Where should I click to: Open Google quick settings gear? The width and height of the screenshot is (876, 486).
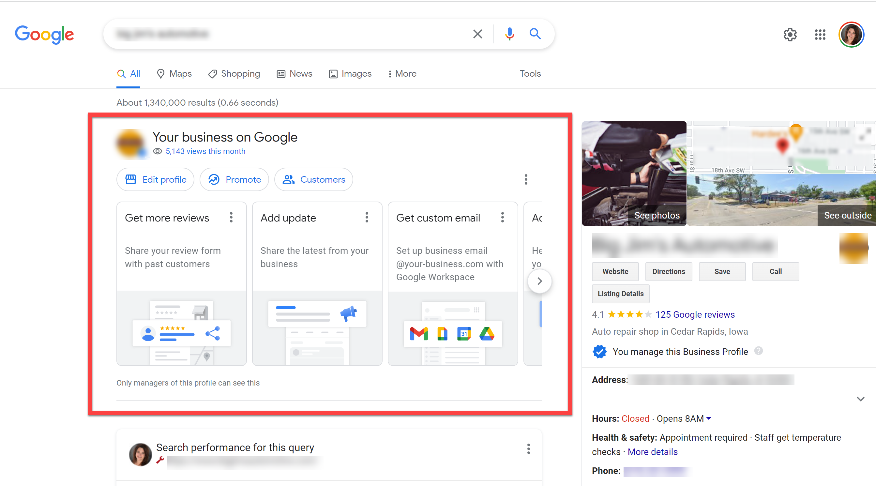[790, 34]
